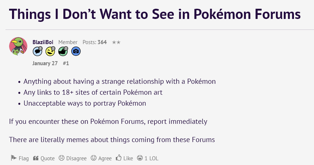
Task: View the blue camera badge
Action: pyautogui.click(x=76, y=51)
